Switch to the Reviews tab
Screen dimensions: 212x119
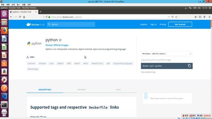click(x=81, y=90)
